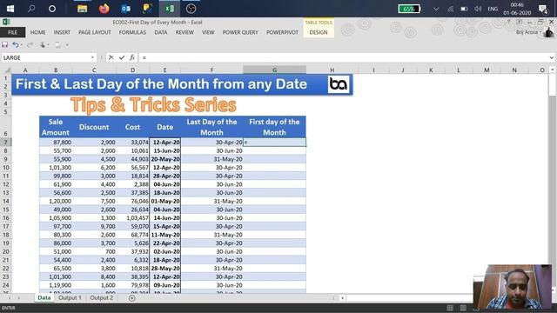
Task: Click the Cortana circle icon in taskbar
Action: (x=52, y=9)
